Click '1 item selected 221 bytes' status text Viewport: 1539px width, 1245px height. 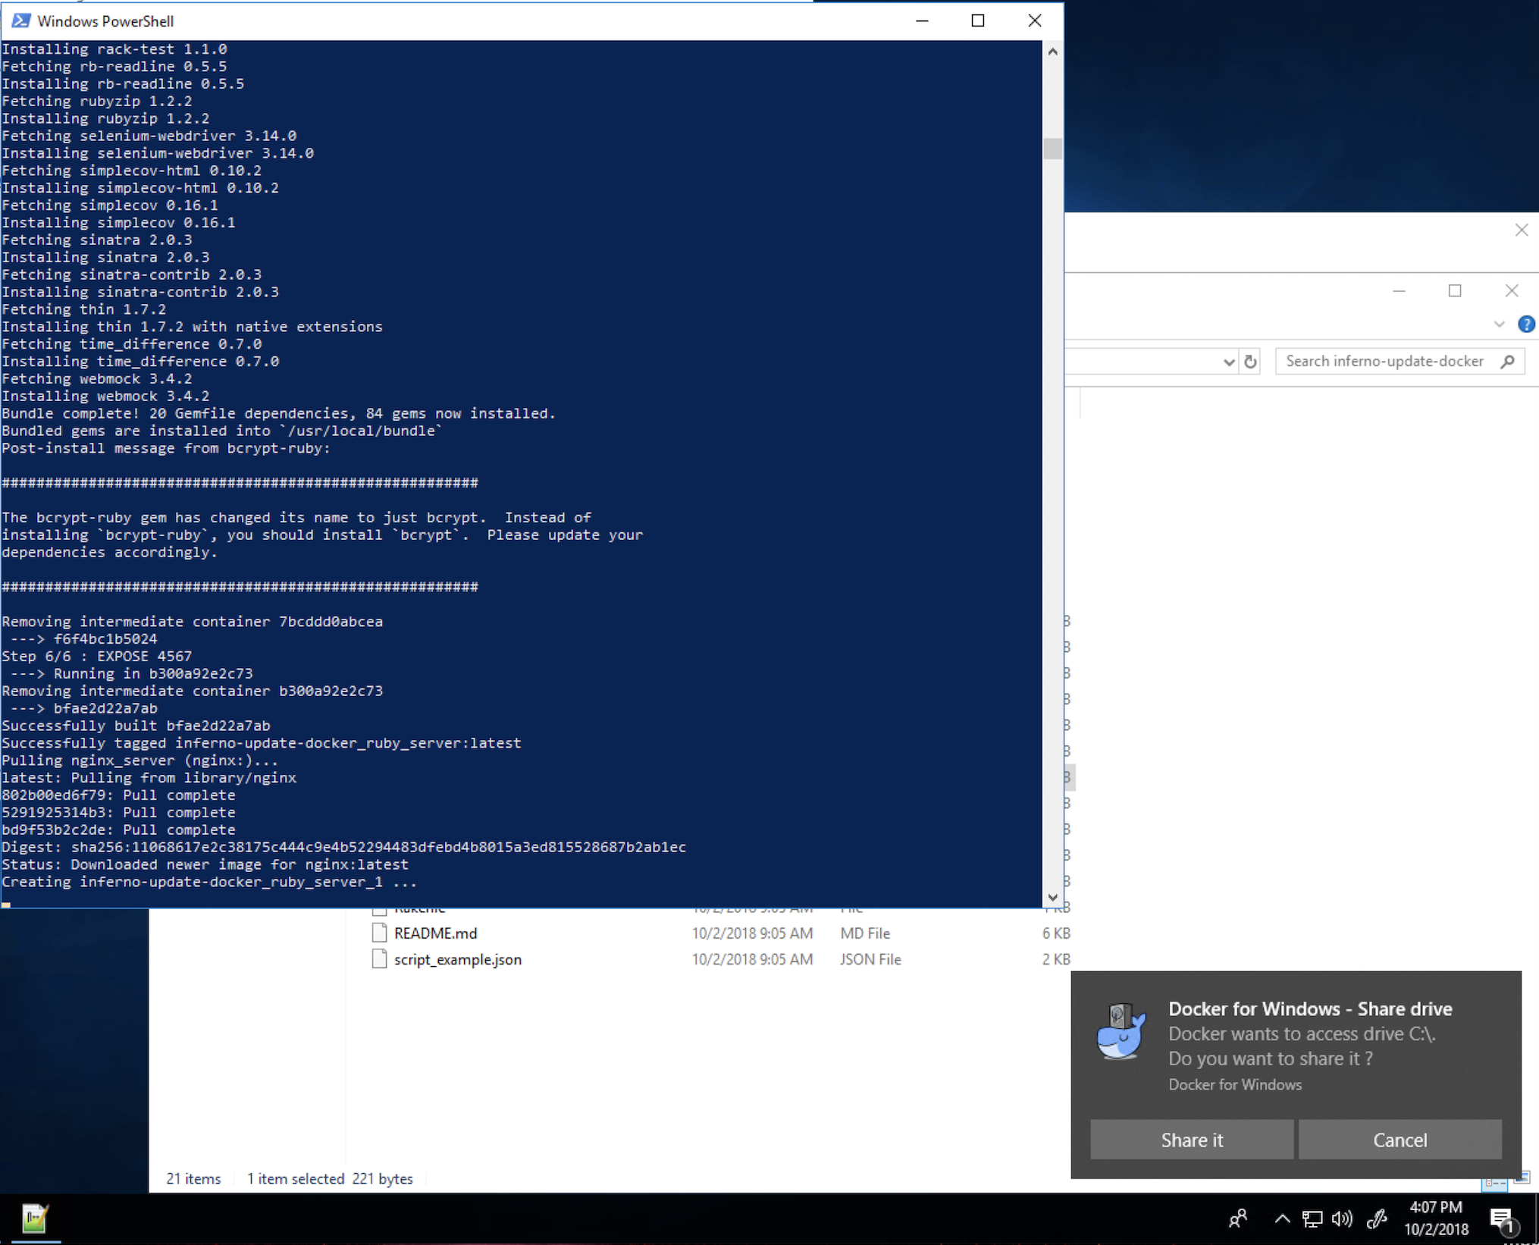click(330, 1178)
